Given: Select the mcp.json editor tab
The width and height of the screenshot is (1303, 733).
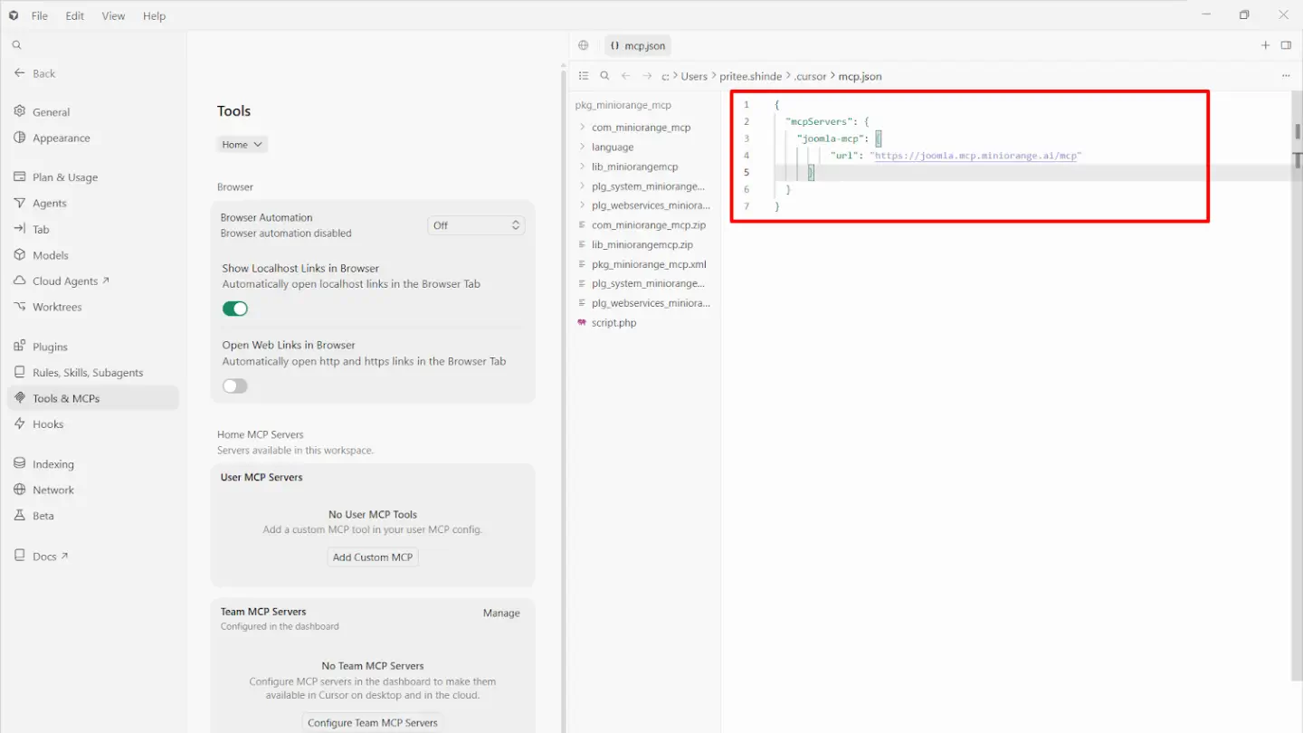Looking at the screenshot, I should point(638,45).
